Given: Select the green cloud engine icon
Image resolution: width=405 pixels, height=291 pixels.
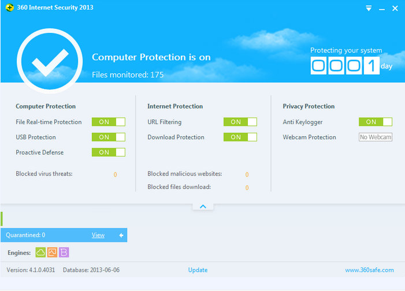Looking at the screenshot, I should 40,252.
